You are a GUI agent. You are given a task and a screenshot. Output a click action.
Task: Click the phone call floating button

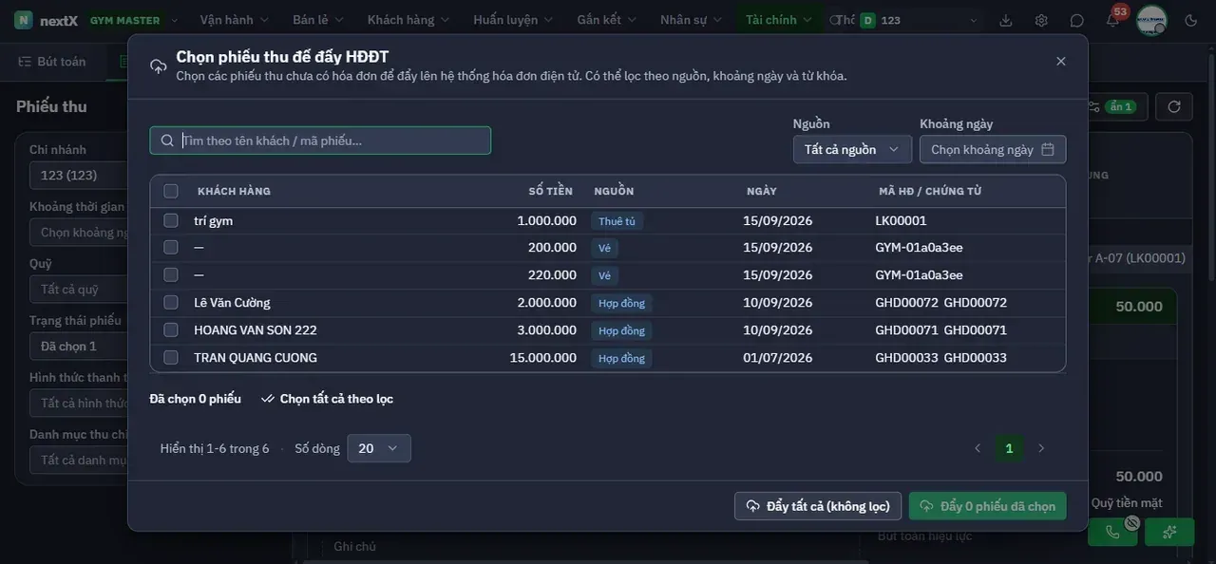point(1112,532)
